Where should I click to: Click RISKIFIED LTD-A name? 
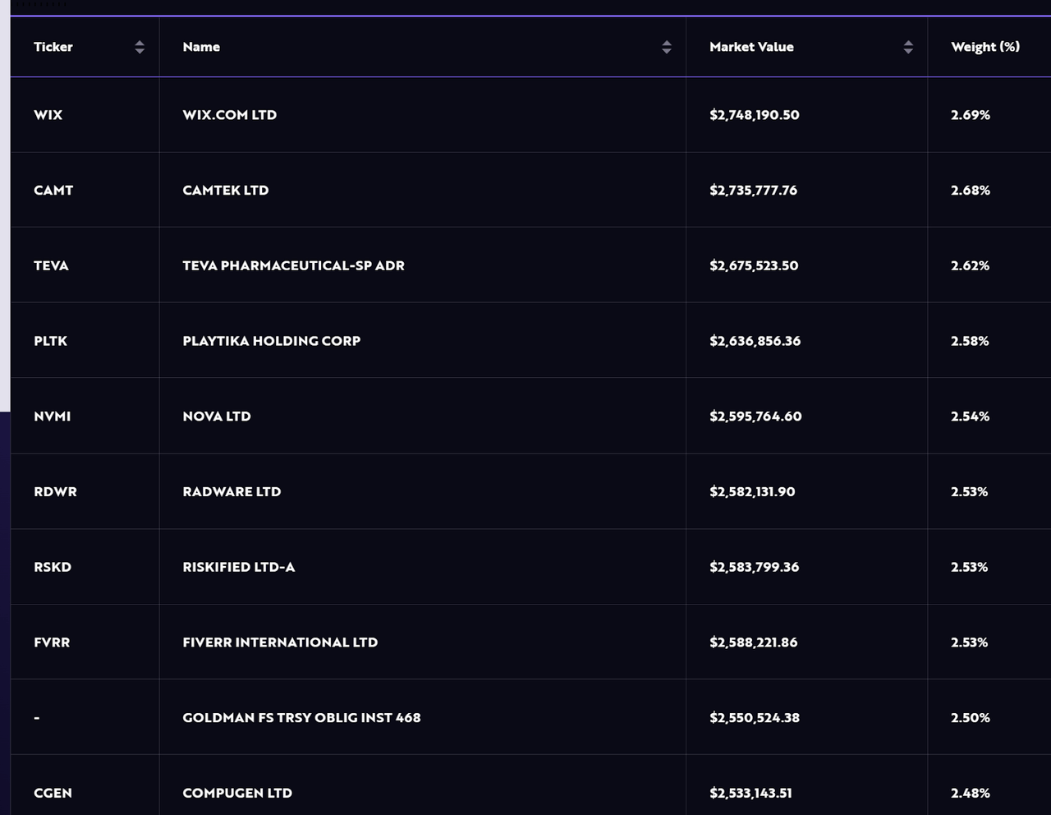point(238,567)
